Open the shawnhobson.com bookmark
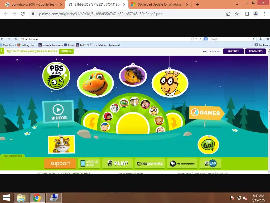 point(51,45)
